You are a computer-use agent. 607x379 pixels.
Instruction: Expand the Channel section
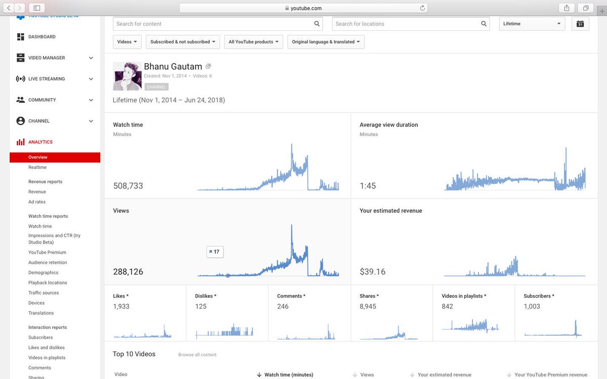[x=91, y=121]
